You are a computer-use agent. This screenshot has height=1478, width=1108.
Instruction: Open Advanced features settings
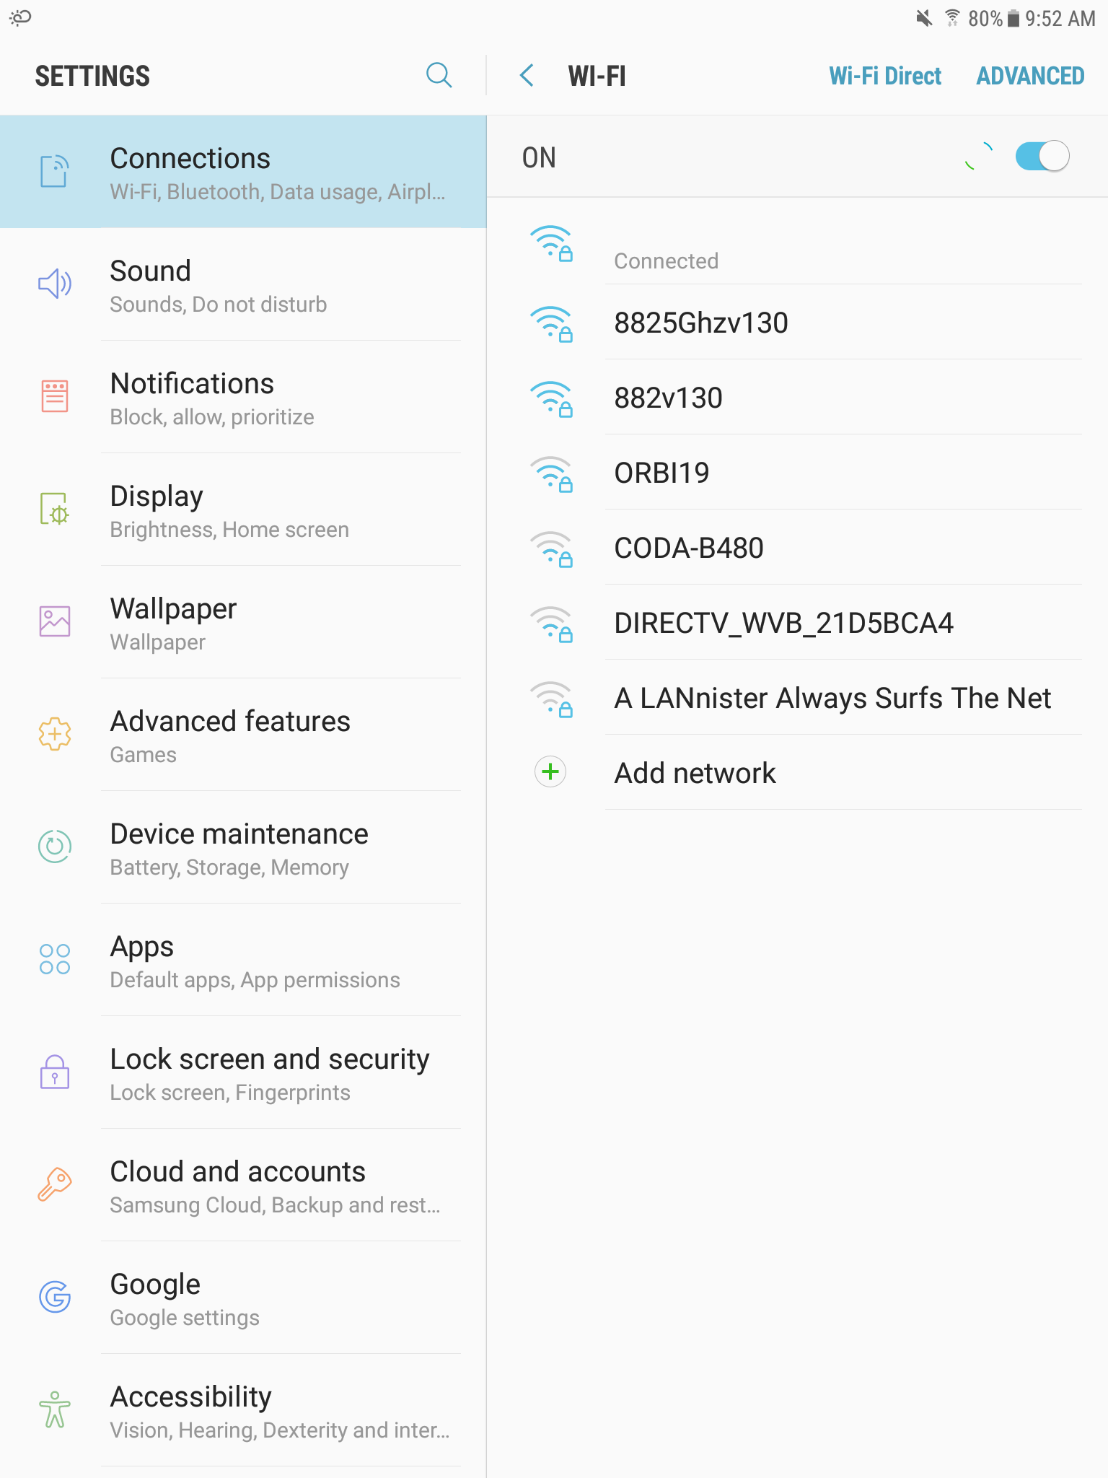coord(243,735)
